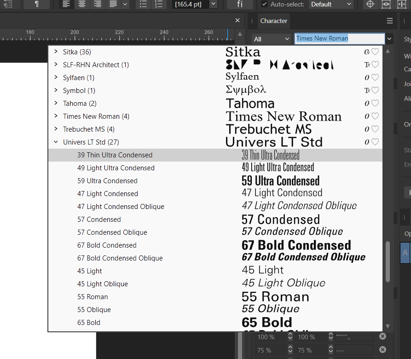
Task: Select the 59 Ultra Condensed style
Action: (215, 181)
